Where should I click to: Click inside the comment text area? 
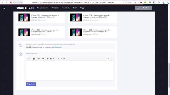69,70
